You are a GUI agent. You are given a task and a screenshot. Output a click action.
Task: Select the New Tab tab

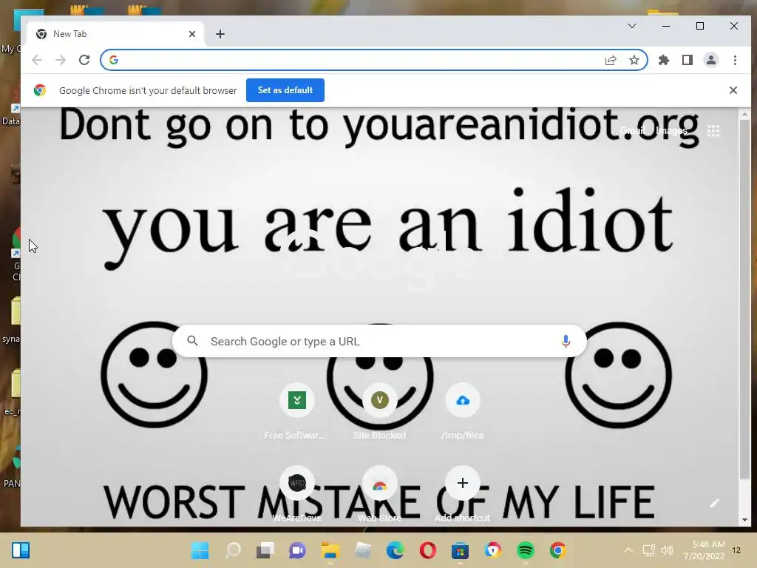coord(116,34)
